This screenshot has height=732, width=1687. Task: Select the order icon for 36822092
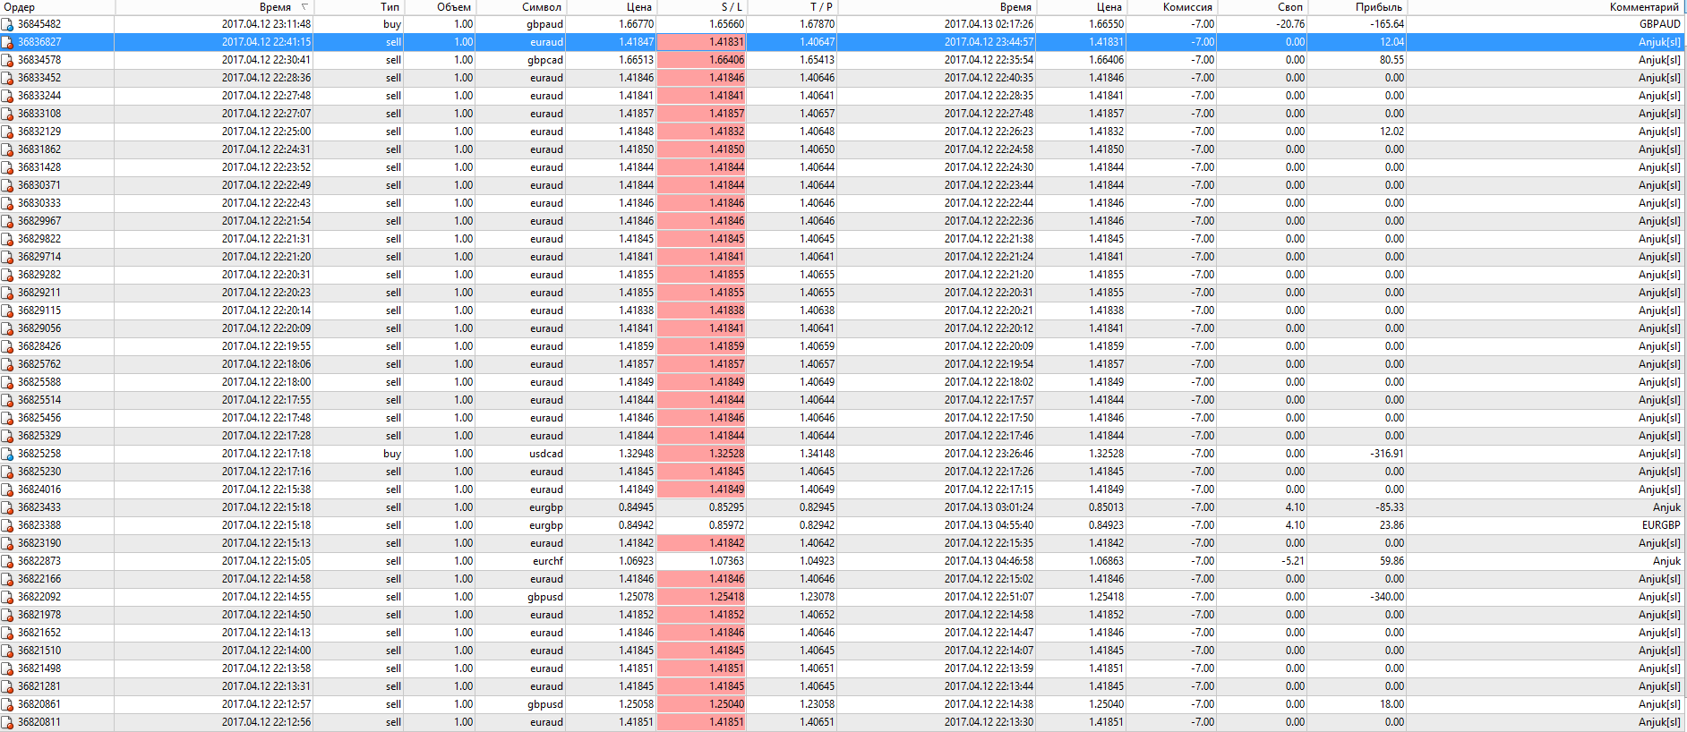pyautogui.click(x=7, y=597)
